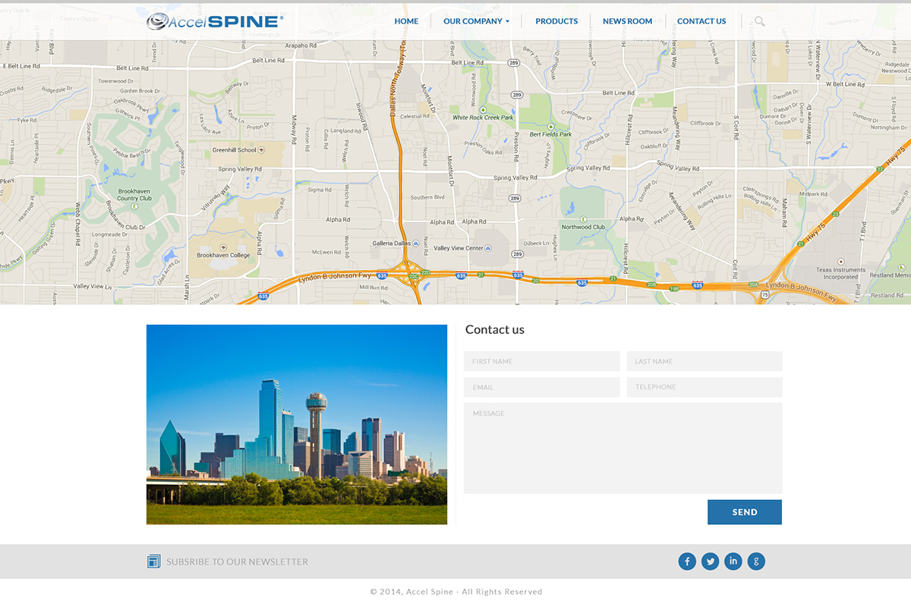Click the FIRST NAME input field
911x607 pixels.
tap(541, 361)
